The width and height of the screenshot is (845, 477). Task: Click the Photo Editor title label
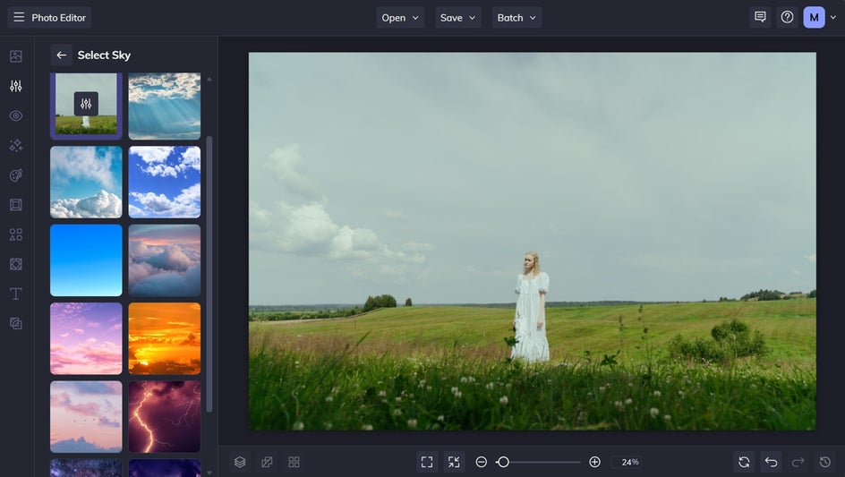[59, 17]
